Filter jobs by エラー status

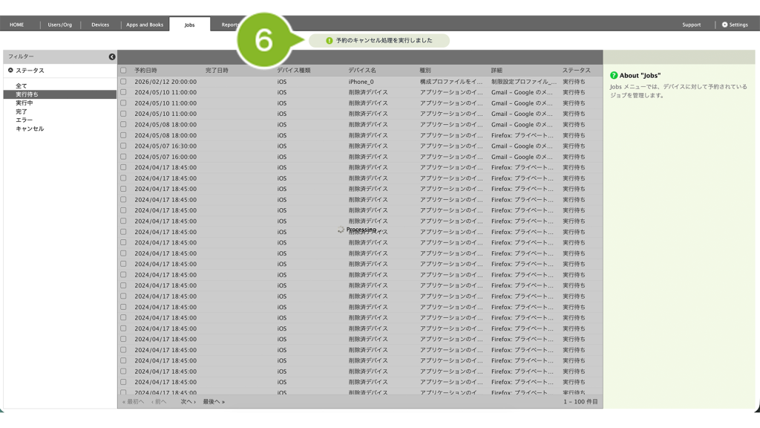(x=24, y=120)
